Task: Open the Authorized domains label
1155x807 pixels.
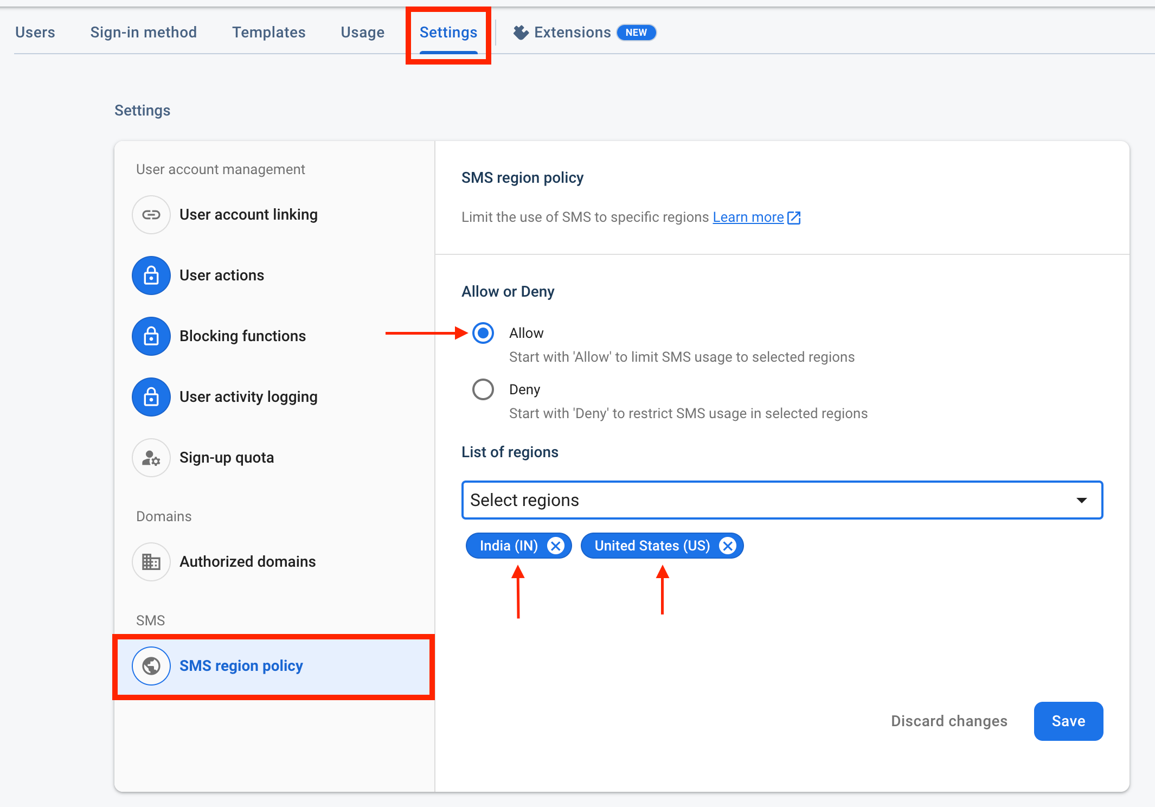Action: [x=247, y=562]
